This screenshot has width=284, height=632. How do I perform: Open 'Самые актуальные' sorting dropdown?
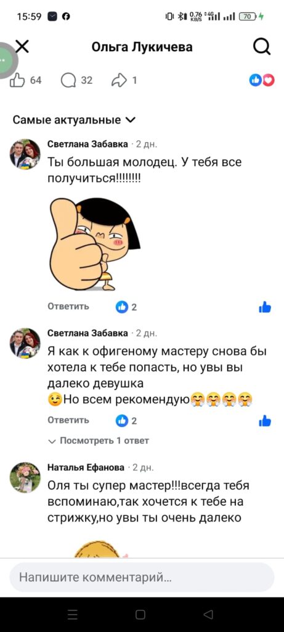point(75,120)
